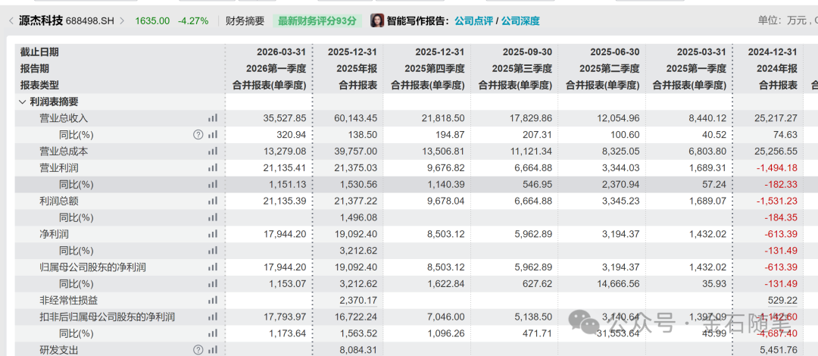Open chart icon for 利润总额 row
Viewport: 818px width, 356px height.
pos(212,201)
